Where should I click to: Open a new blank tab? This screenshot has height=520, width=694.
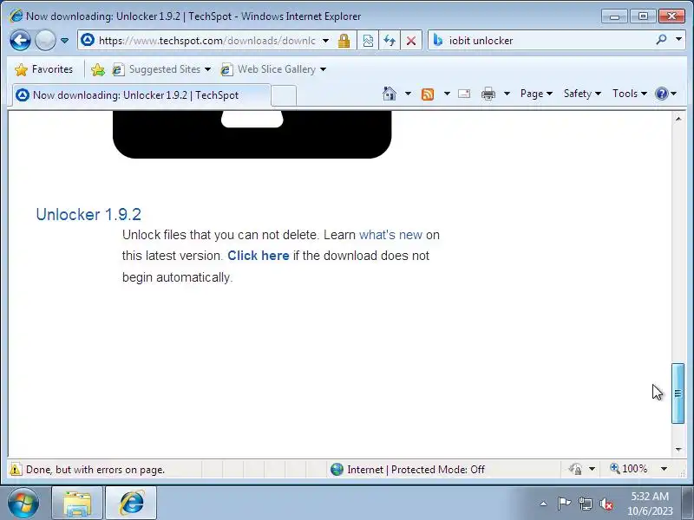284,95
